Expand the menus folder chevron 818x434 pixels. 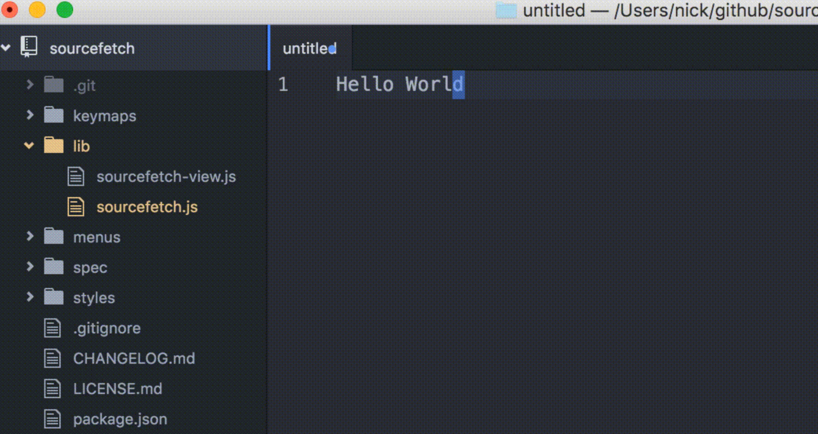[30, 236]
